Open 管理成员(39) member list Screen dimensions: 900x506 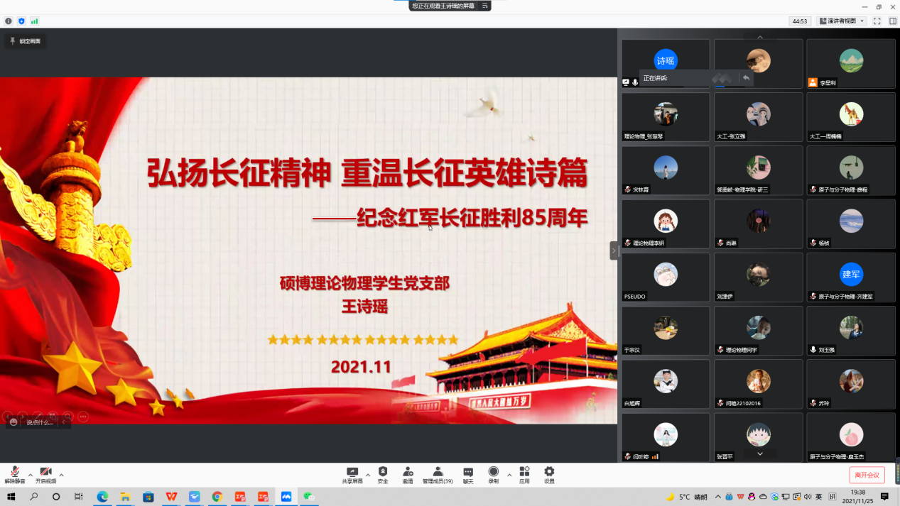pyautogui.click(x=438, y=473)
